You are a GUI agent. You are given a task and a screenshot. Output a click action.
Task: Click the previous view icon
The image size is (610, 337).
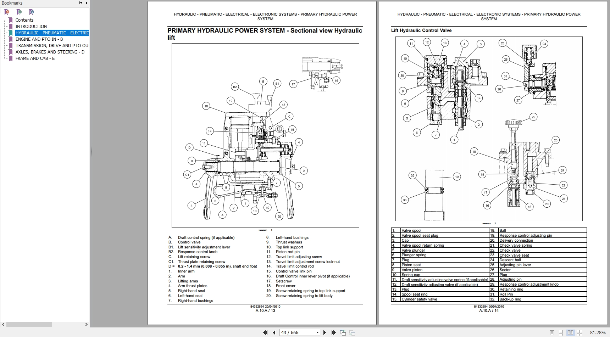coord(343,332)
